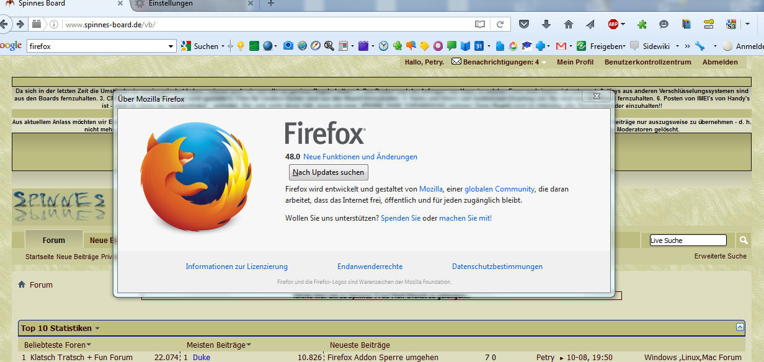This screenshot has width=764, height=362.
Task: Click the Gmail icon in Google toolbar
Action: [561, 46]
